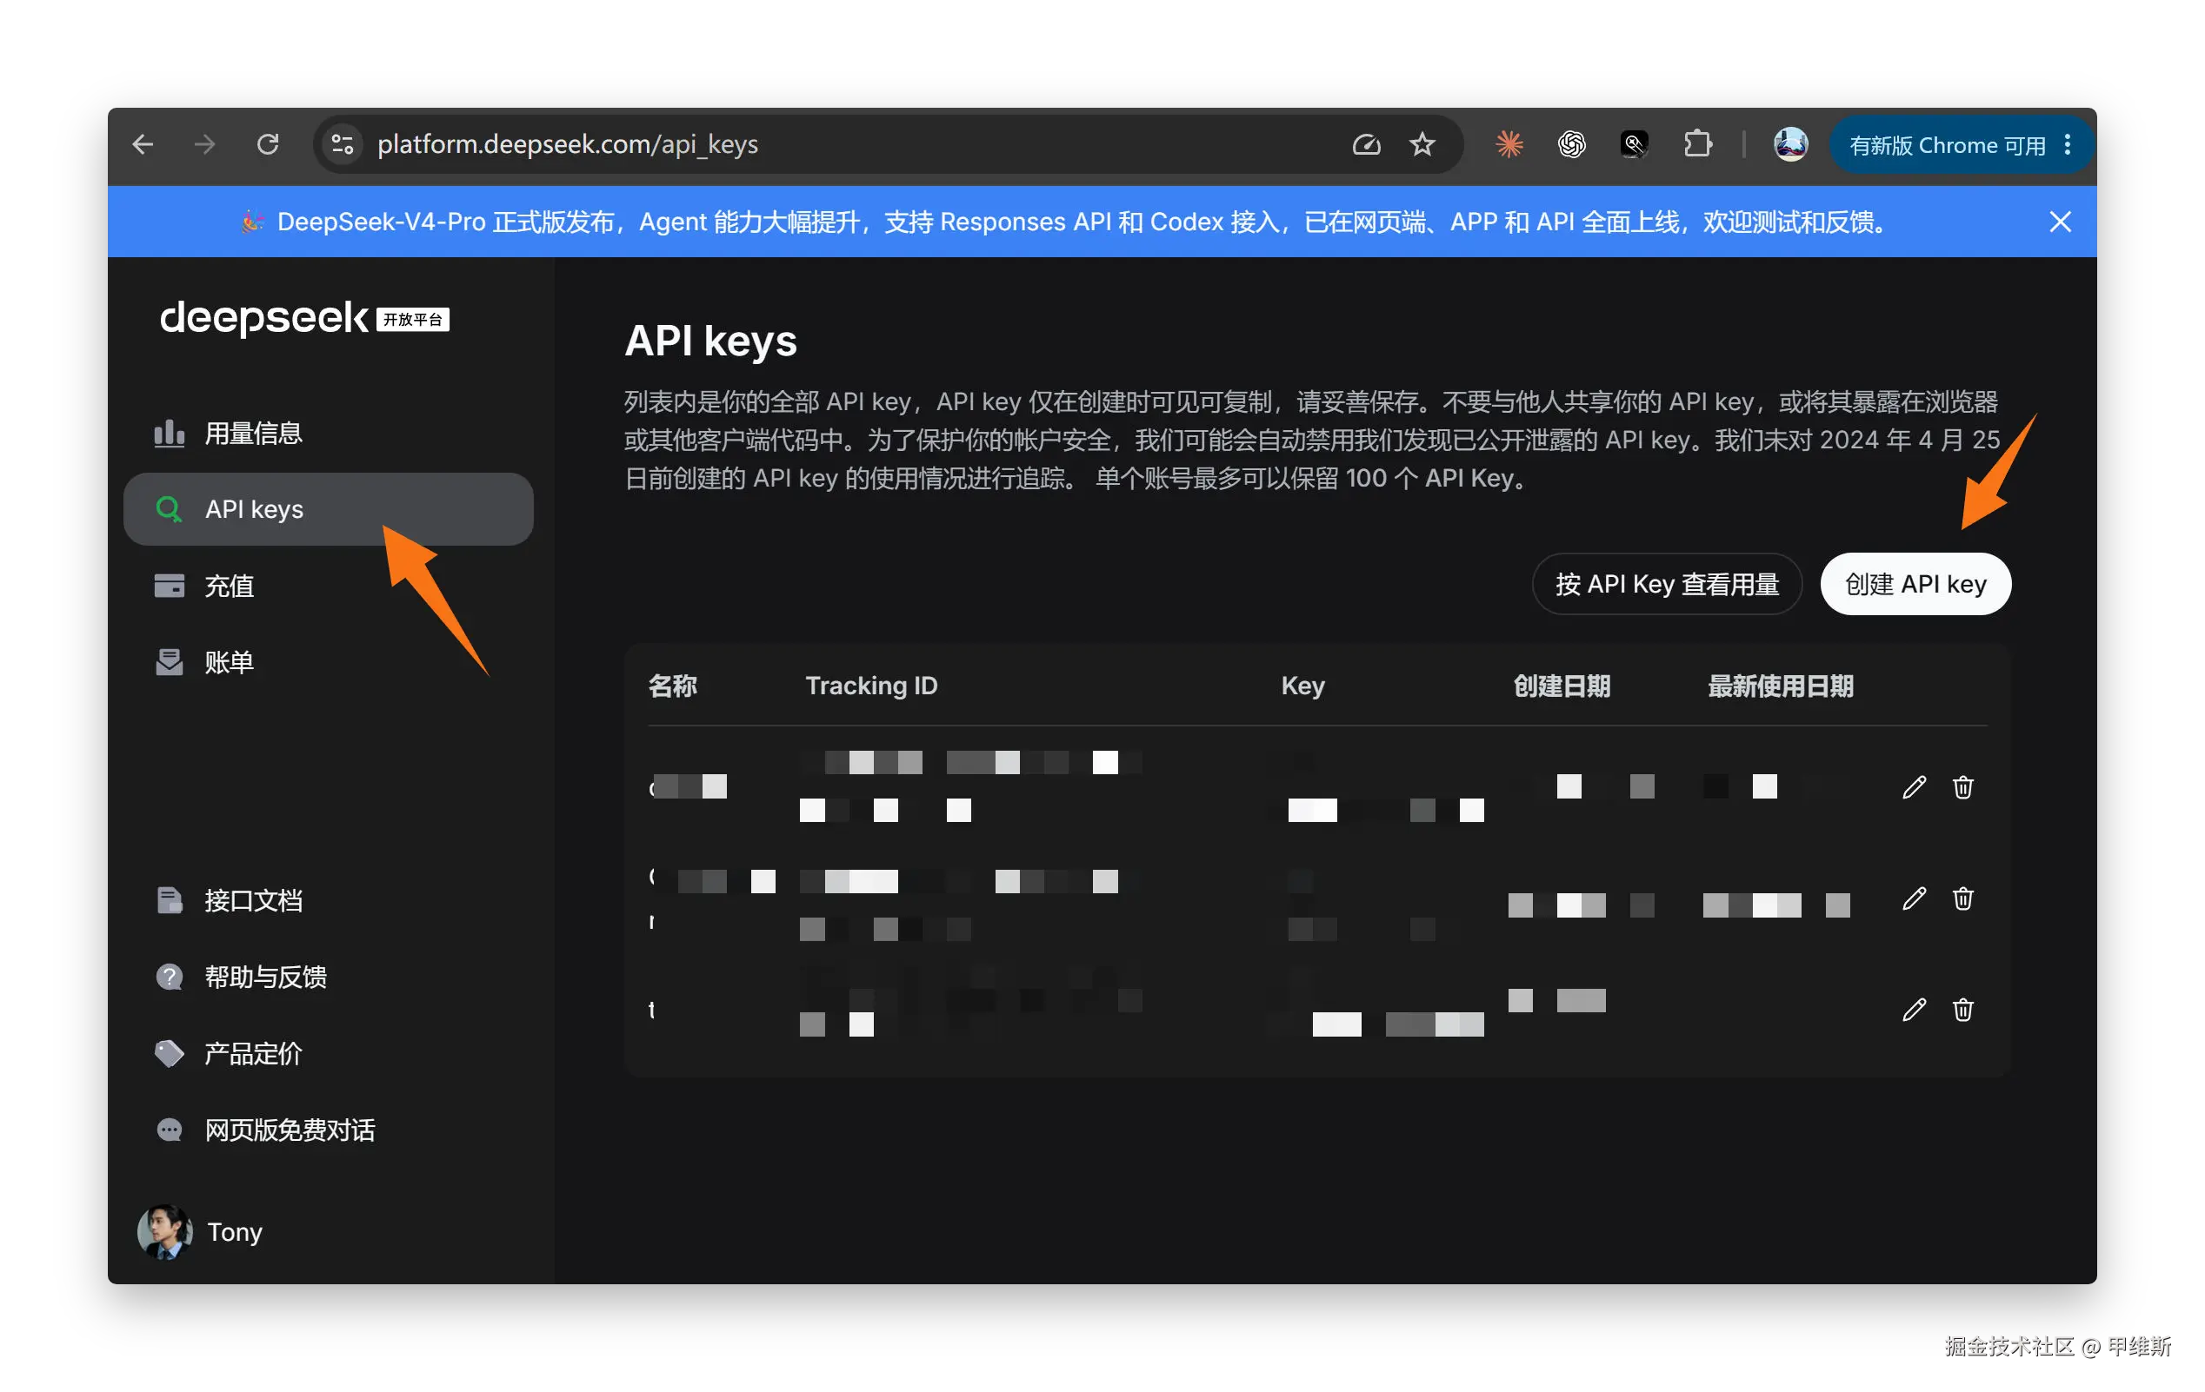Open the Chrome profile avatar
Viewport: 2205px width, 1392px height.
pos(1790,144)
